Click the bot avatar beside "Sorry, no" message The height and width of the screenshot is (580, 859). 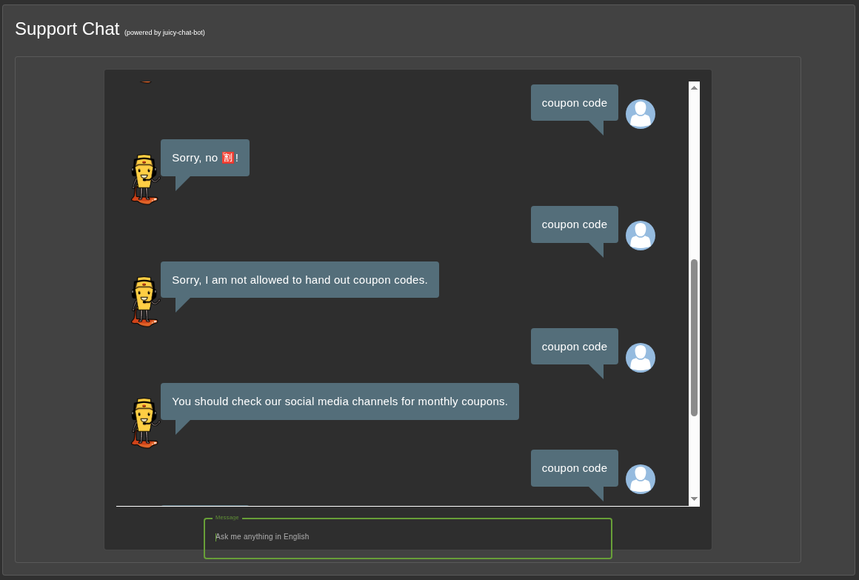[144, 179]
